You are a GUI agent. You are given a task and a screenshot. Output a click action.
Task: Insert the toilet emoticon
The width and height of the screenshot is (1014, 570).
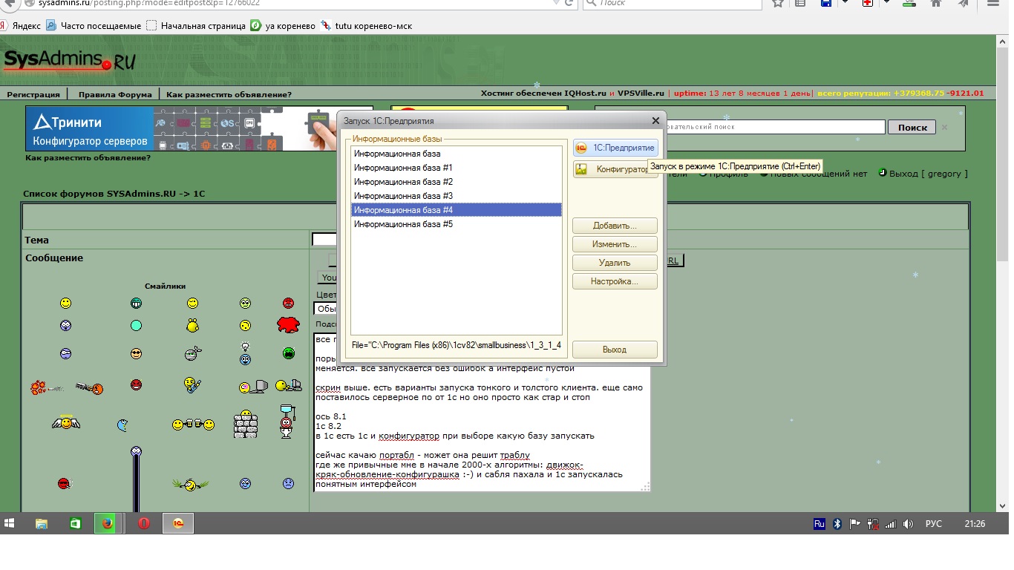(287, 422)
